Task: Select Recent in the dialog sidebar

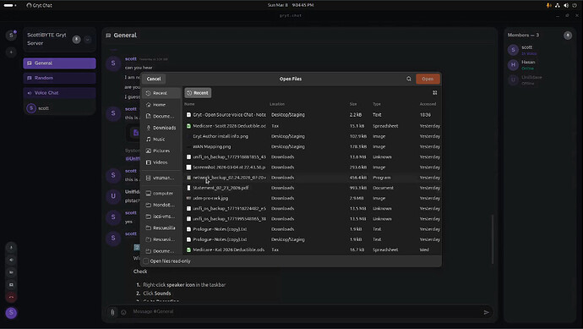Action: (161, 93)
